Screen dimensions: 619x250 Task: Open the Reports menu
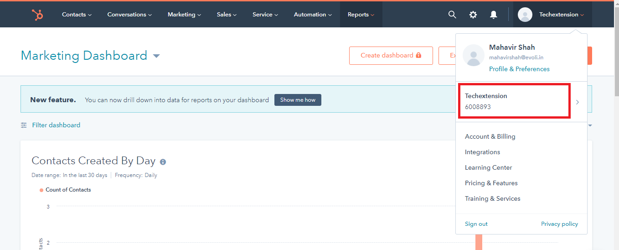[x=361, y=15]
